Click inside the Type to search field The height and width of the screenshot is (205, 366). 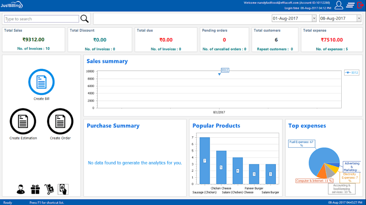41,18
